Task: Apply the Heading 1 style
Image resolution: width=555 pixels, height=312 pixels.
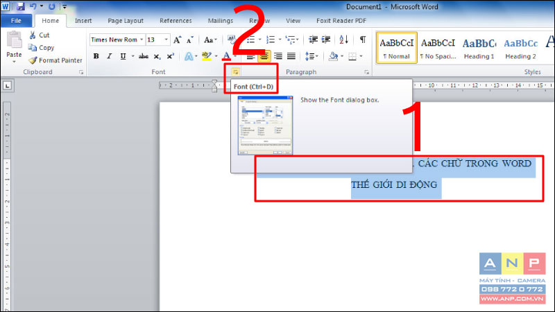Action: (479, 48)
